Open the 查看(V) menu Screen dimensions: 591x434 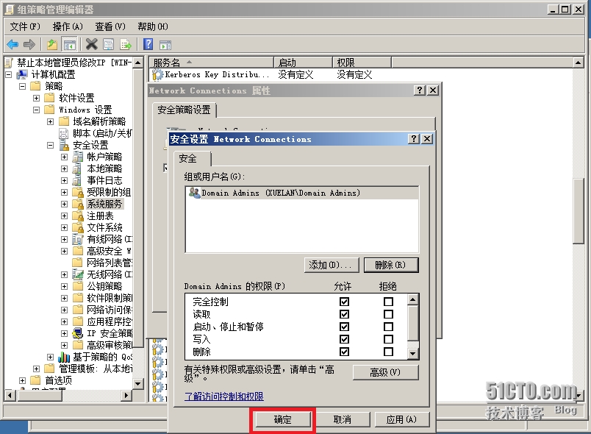tap(110, 26)
